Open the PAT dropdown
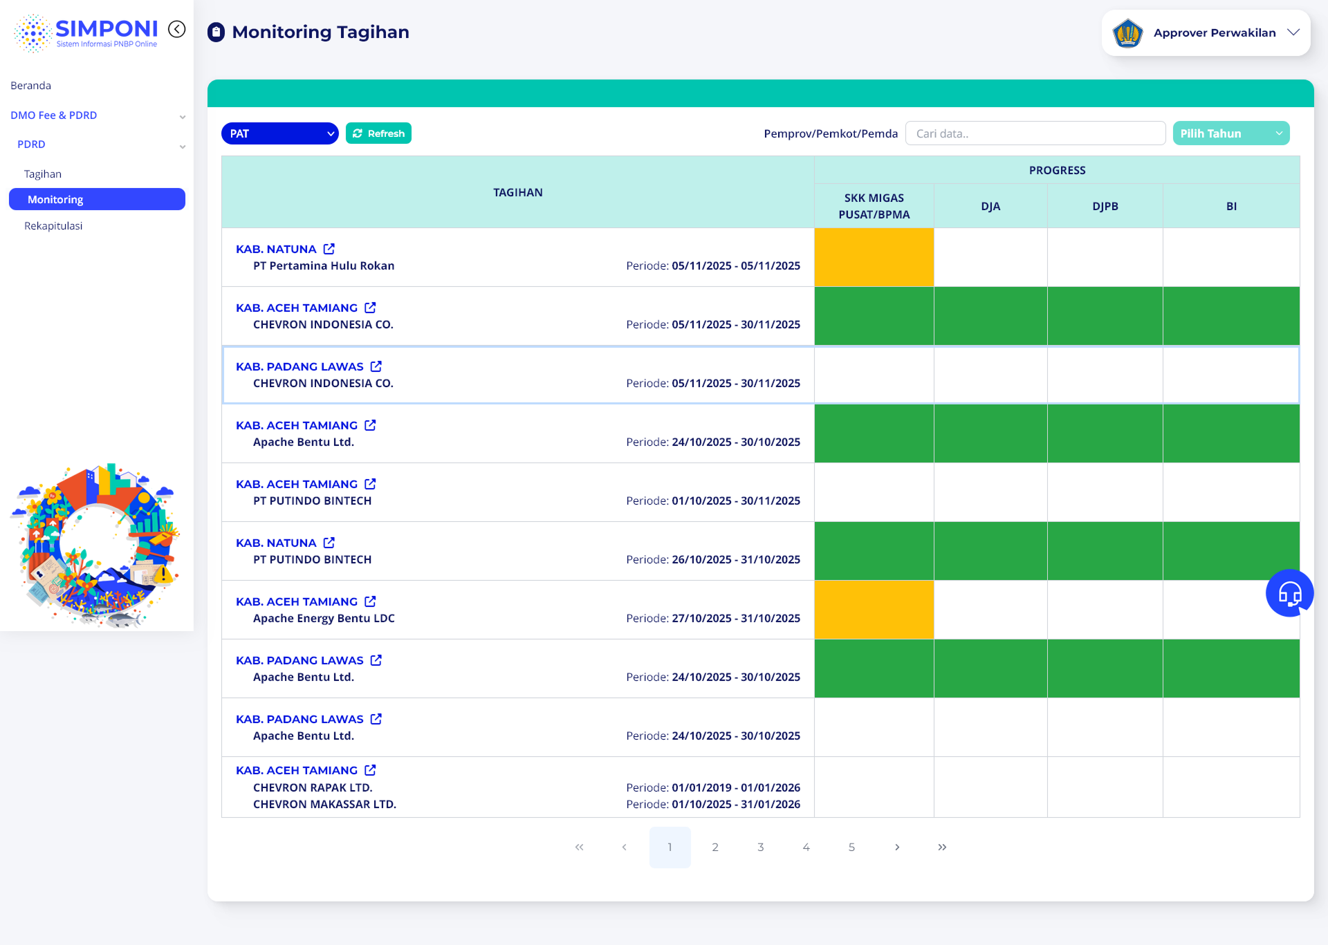Image resolution: width=1328 pixels, height=945 pixels. click(x=280, y=133)
